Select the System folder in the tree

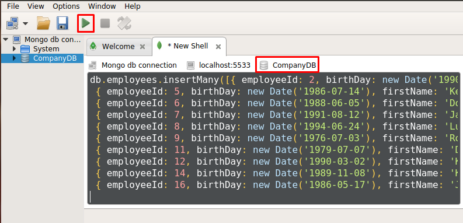46,48
